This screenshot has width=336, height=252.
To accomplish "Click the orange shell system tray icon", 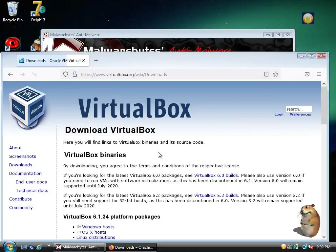I will (x=283, y=247).
